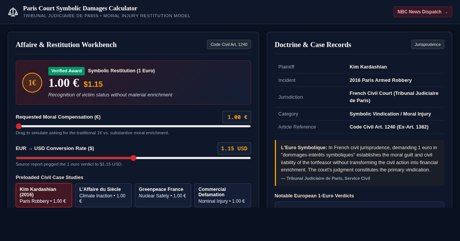Click the Code Civil Art. 1240 badge
The height and width of the screenshot is (241, 460).
click(x=229, y=44)
